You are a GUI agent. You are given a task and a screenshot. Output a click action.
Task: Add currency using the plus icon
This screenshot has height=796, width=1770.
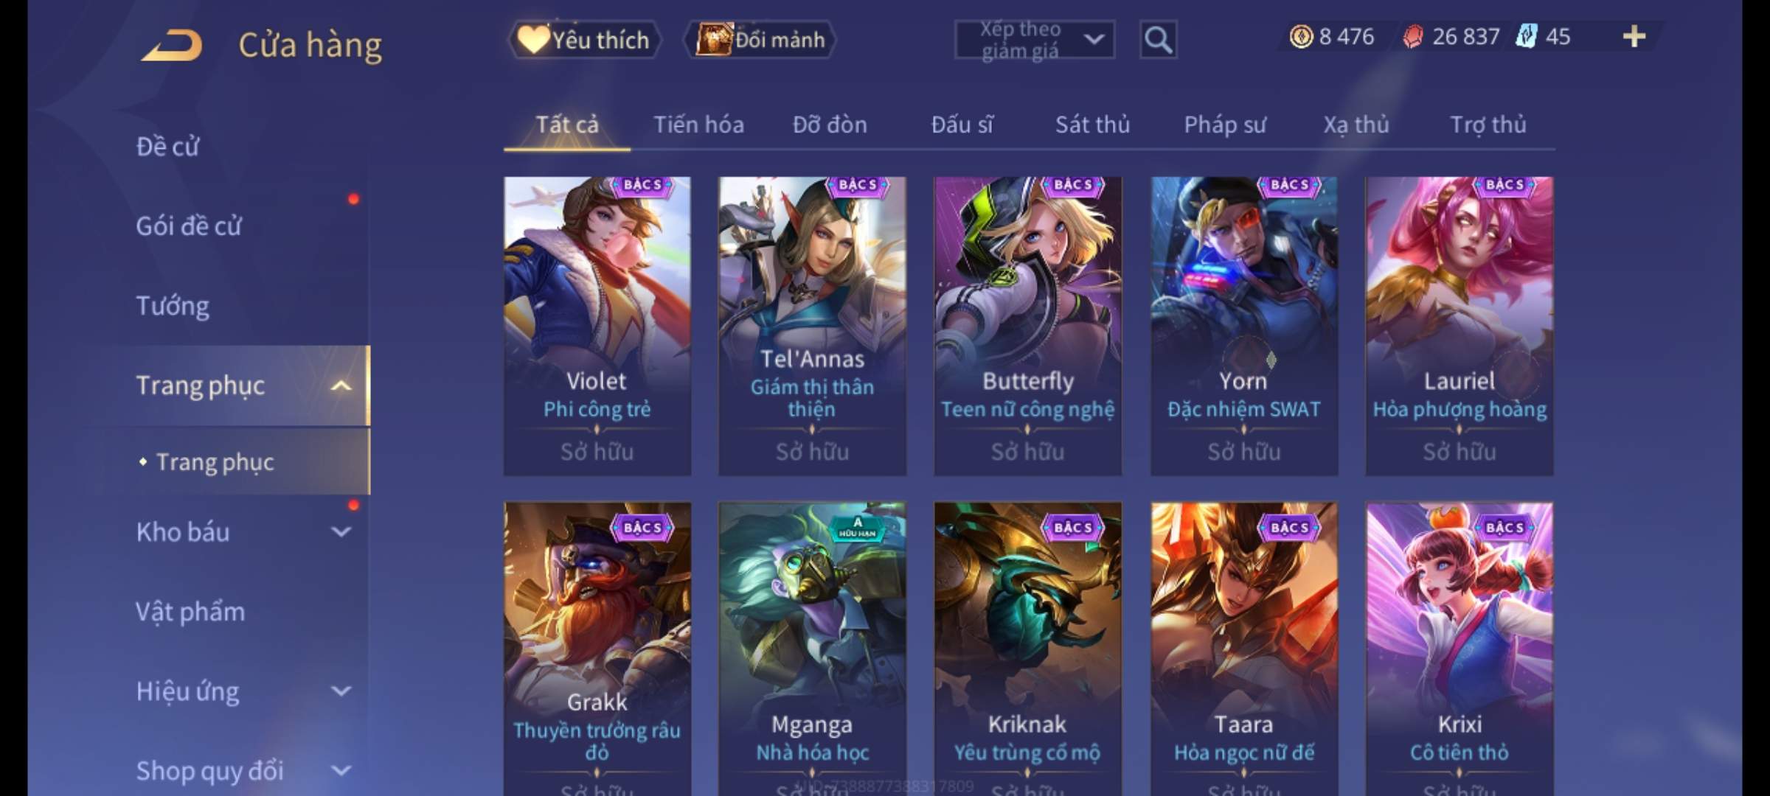[1634, 37]
